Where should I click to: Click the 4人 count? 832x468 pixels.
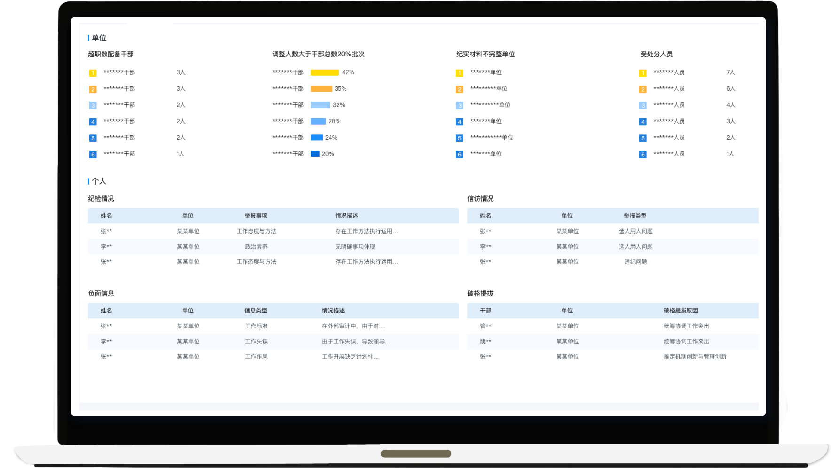(730, 105)
